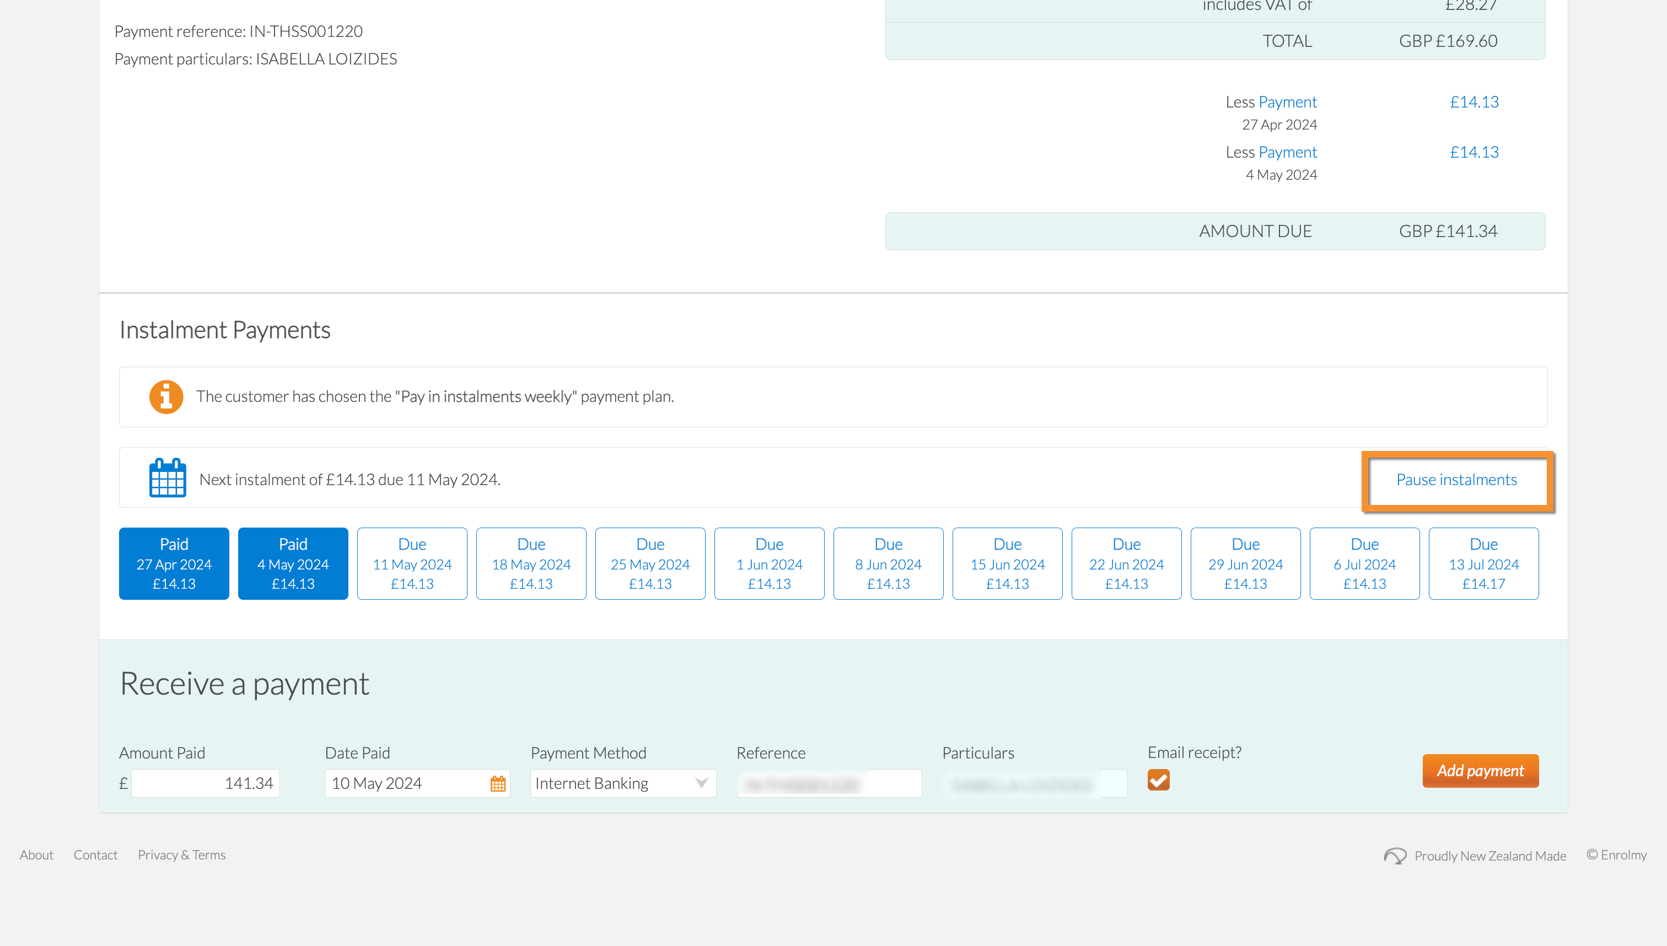Open the Contact footer link
This screenshot has width=1667, height=946.
pos(95,855)
